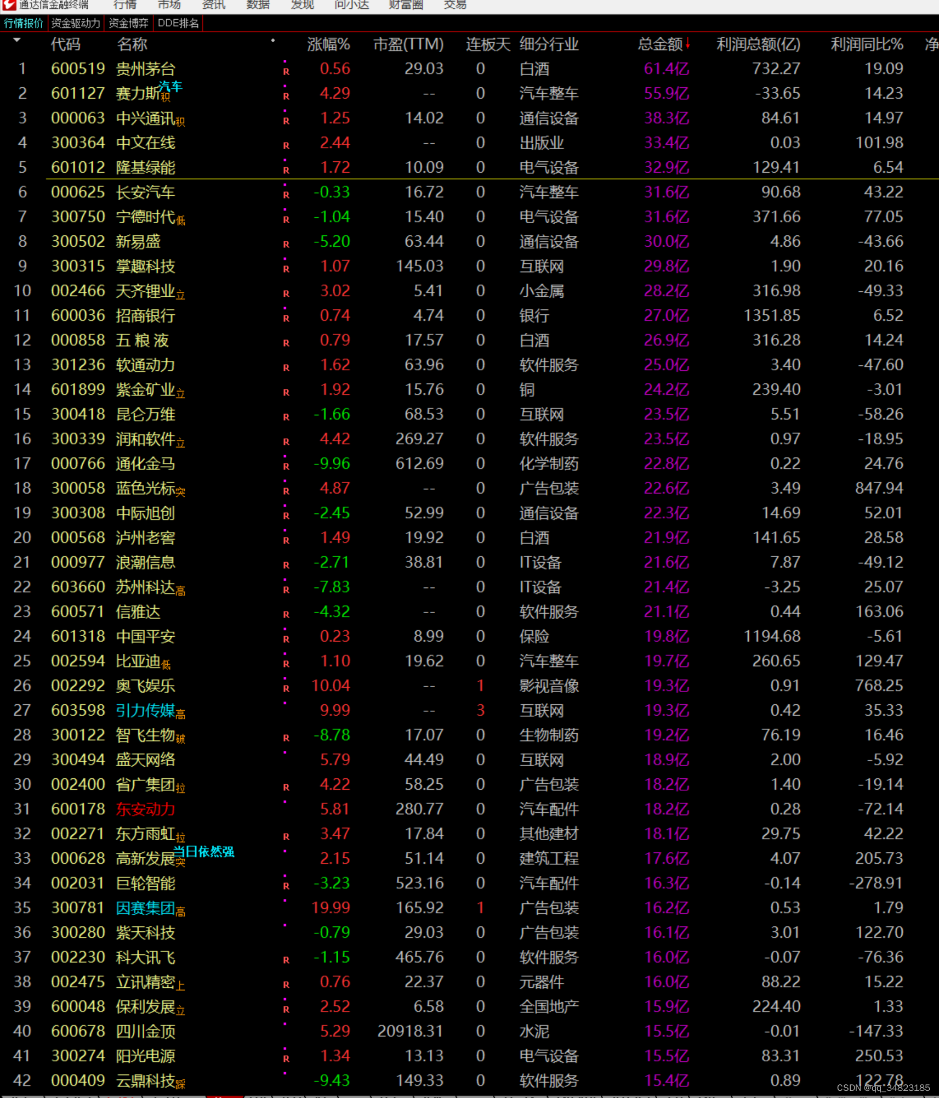The height and width of the screenshot is (1098, 939).
Task: Select the 宁德时代 stock name
Action: coord(145,217)
